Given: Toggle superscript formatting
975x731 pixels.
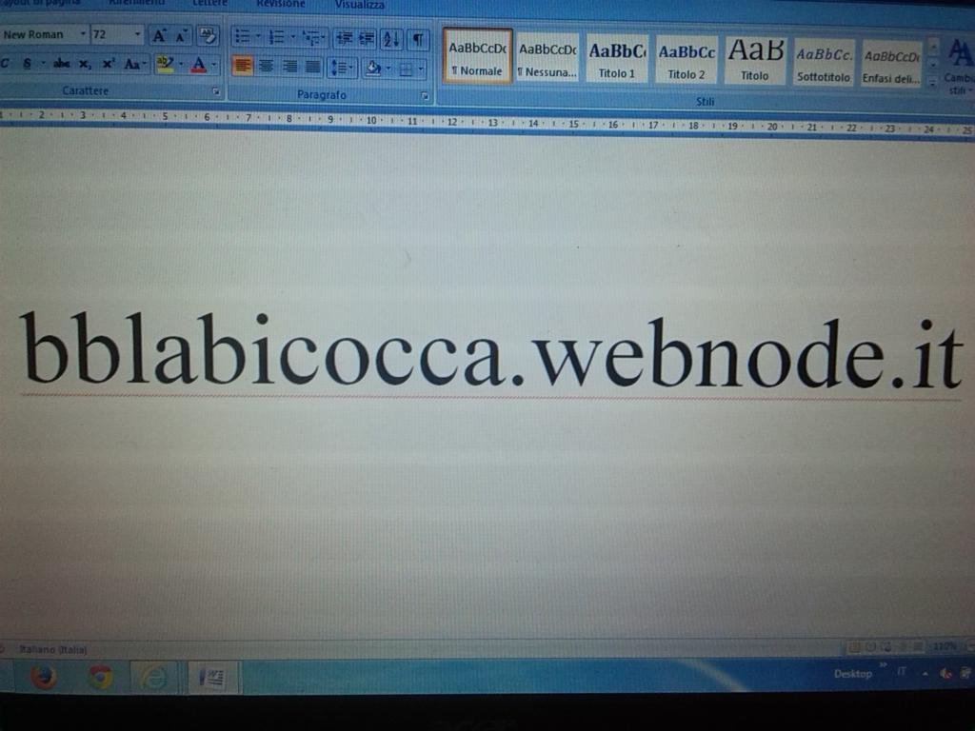Looking at the screenshot, I should coord(109,64).
